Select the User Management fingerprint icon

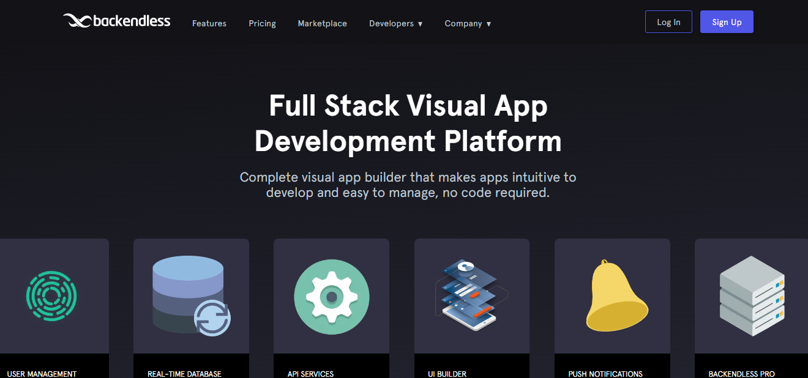[52, 297]
